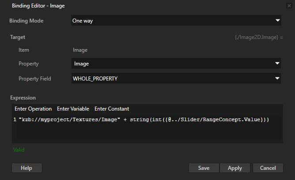The image size is (295, 180).
Task: Click Enter Variable in expression toolbar
Action: click(73, 109)
